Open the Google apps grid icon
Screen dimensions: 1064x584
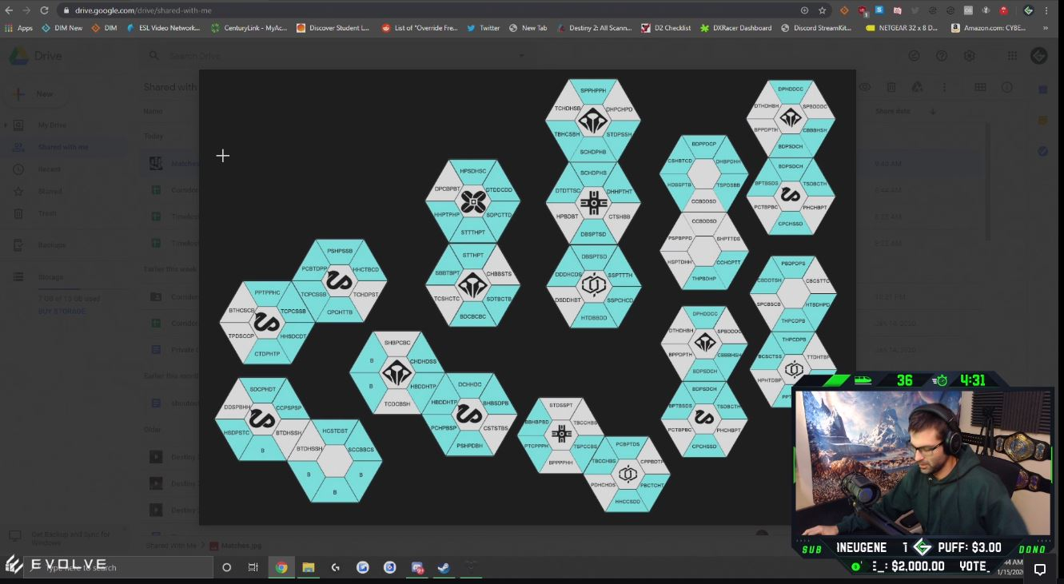coord(1012,56)
